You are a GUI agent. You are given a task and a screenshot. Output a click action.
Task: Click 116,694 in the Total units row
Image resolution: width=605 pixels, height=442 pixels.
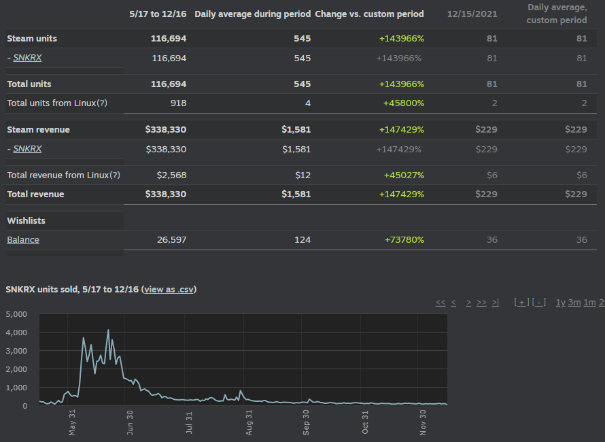click(x=169, y=84)
